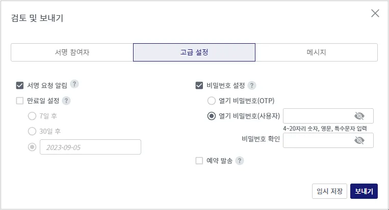Enable the 예약 발송 checkbox
This screenshot has height=210, width=389.
click(199, 161)
